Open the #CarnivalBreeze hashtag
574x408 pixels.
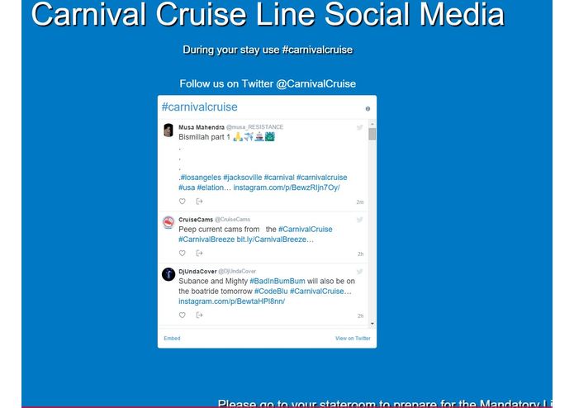click(206, 240)
